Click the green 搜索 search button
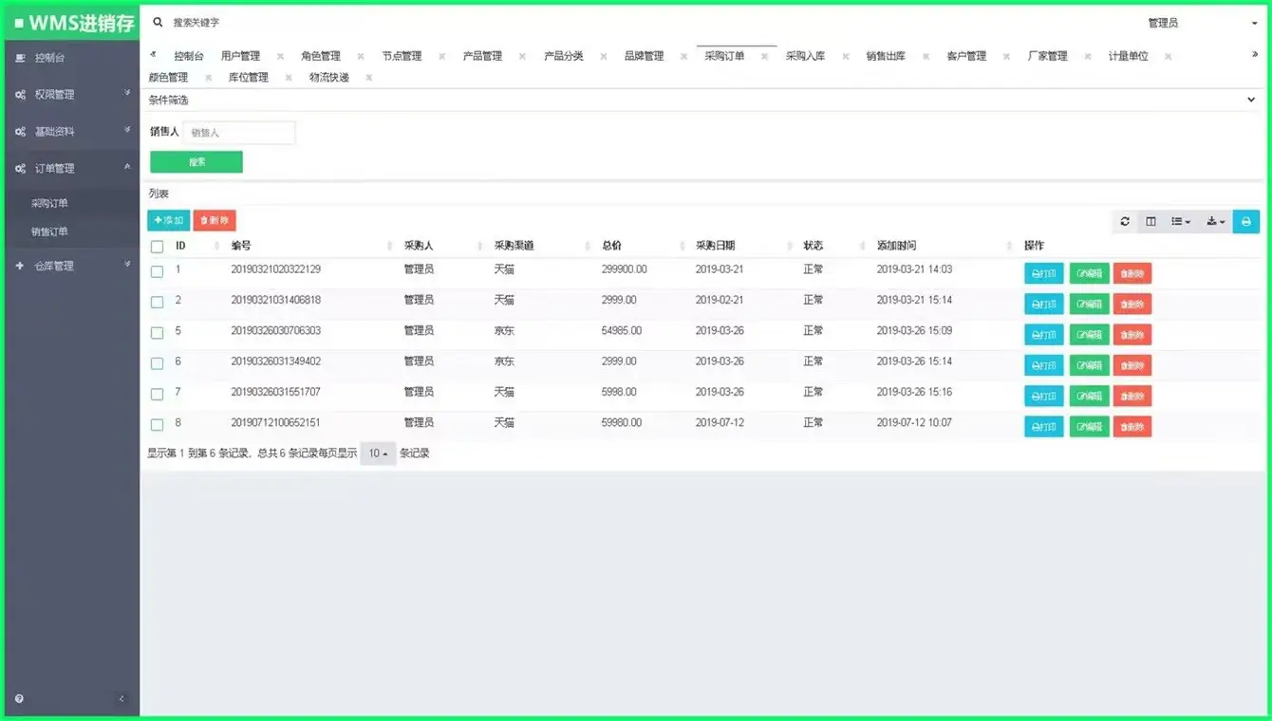This screenshot has height=721, width=1272. 196,162
